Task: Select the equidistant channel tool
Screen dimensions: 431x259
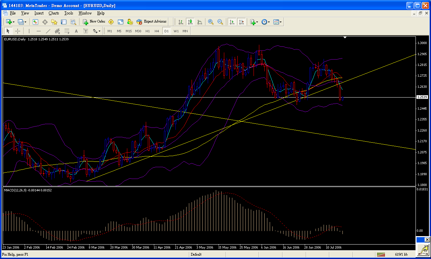Action: click(57, 31)
